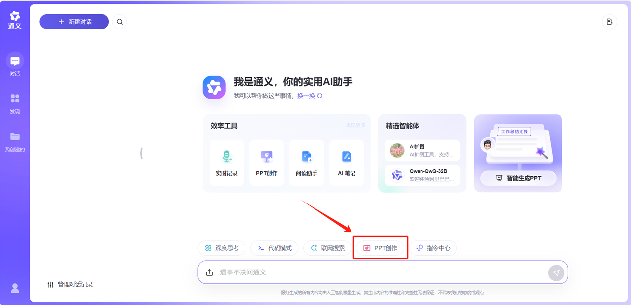This screenshot has height=305, width=631.
Task: Click the 智能生成PPT button
Action: [519, 178]
